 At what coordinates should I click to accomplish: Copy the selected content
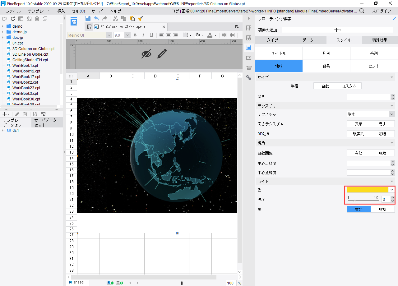coord(124,18)
